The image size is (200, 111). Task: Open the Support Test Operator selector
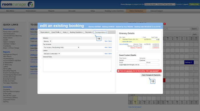click(160, 4)
